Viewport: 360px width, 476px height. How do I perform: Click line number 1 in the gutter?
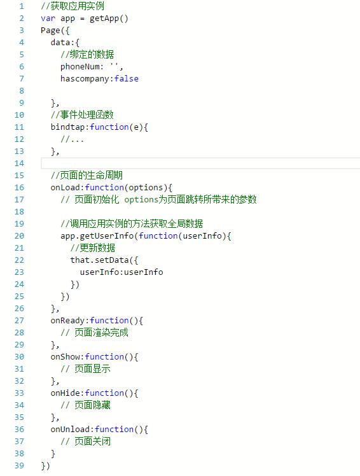click(21, 6)
